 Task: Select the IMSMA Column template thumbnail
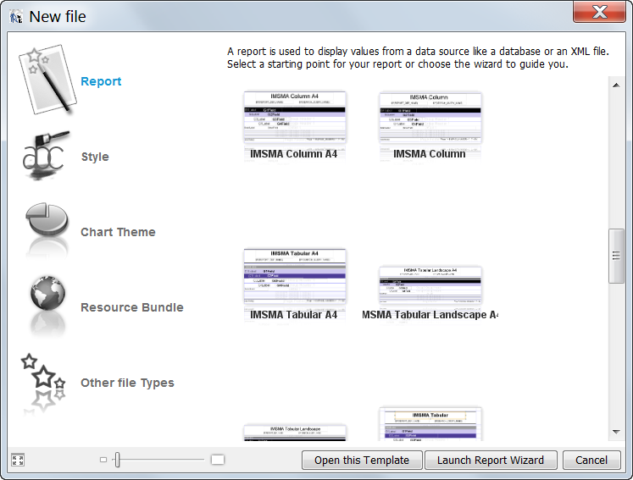click(x=430, y=119)
